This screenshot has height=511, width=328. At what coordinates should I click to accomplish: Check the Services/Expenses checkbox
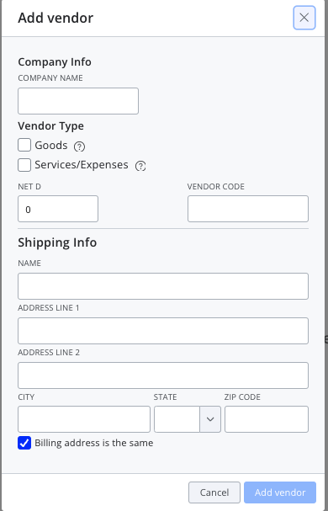point(24,165)
